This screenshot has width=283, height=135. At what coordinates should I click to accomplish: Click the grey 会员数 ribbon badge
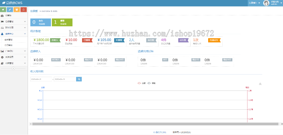[x=151, y=40]
